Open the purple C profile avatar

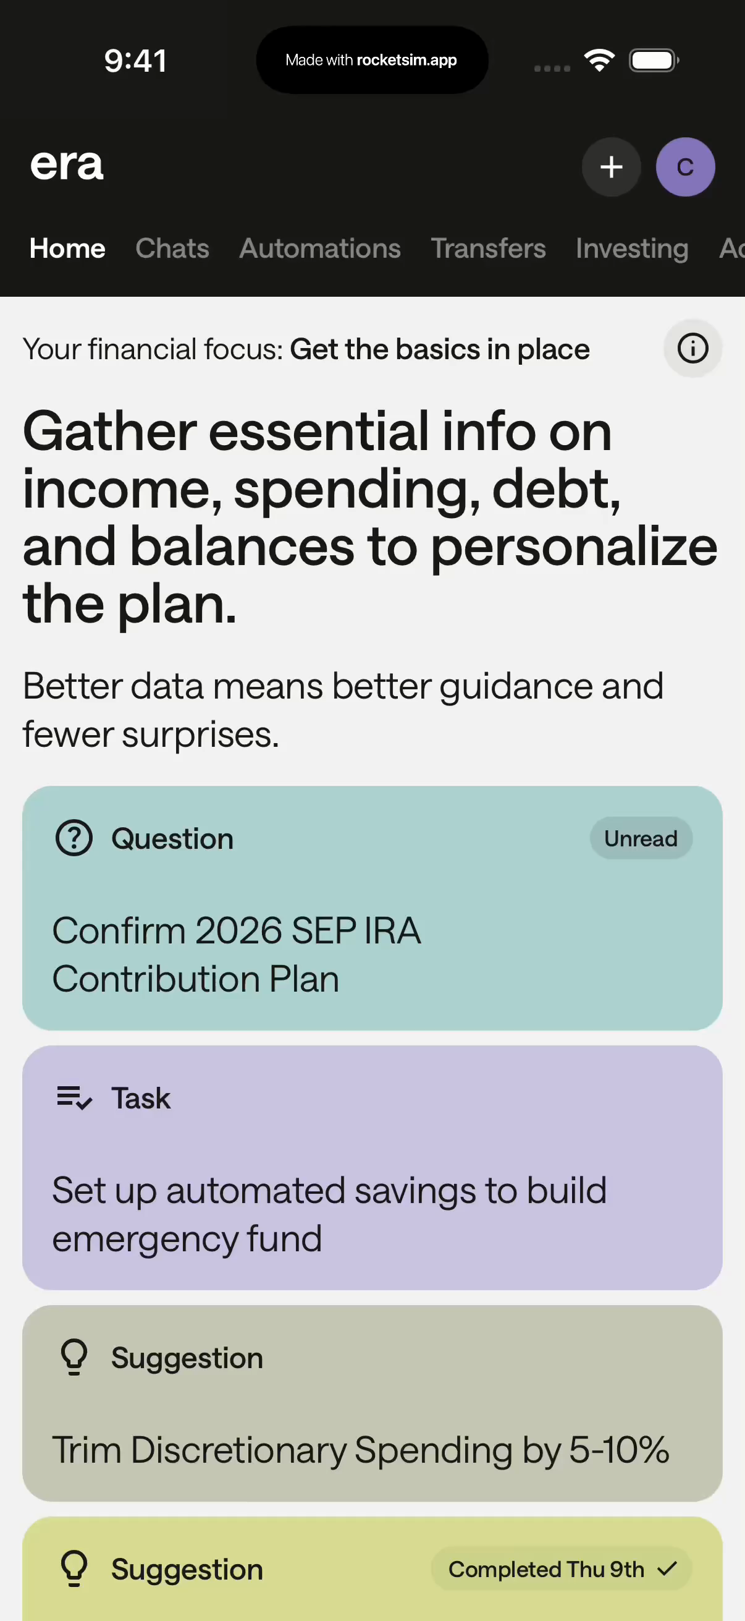click(x=684, y=168)
